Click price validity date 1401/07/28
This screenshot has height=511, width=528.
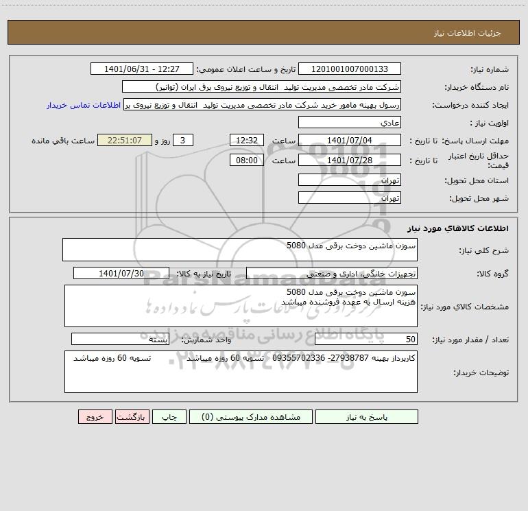click(x=350, y=160)
